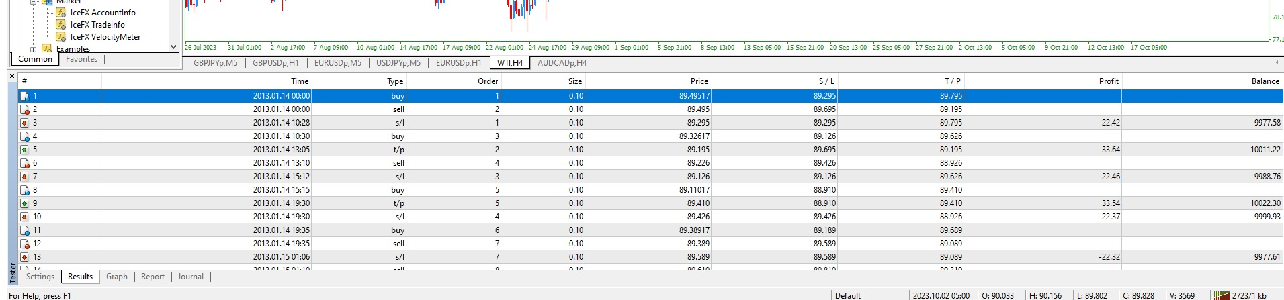Viewport: 1284px width, 300px height.
Task: Click the IceFX TradeInfo label
Action: point(97,24)
